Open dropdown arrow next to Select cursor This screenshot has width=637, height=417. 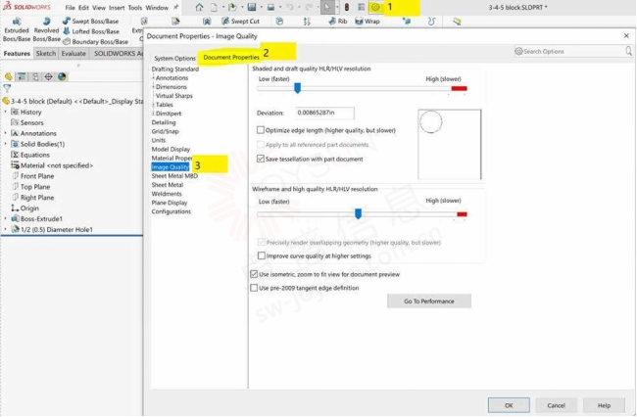pyautogui.click(x=337, y=7)
